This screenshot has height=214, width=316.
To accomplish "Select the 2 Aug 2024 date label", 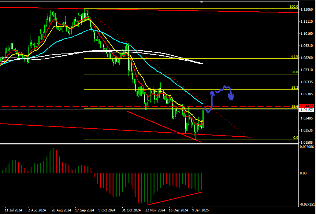I will 37,210.
